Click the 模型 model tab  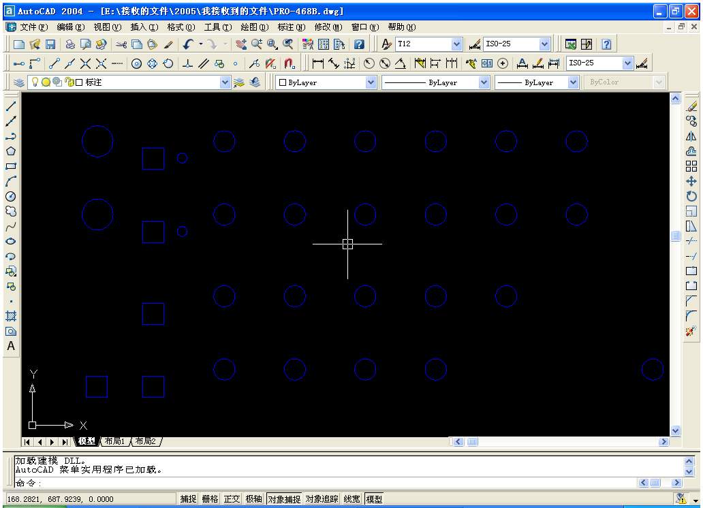click(x=87, y=442)
